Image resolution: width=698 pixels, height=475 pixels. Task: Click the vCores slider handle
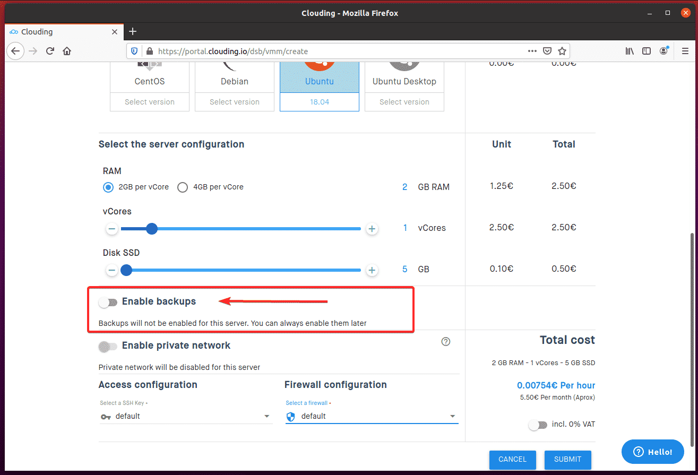click(152, 229)
